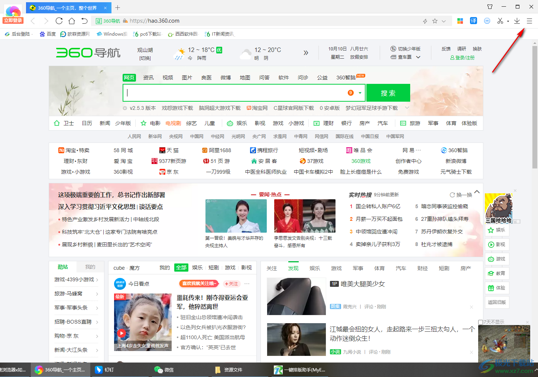538x377 pixels.
Task: Open 登录/注册 link
Action: (x=462, y=58)
